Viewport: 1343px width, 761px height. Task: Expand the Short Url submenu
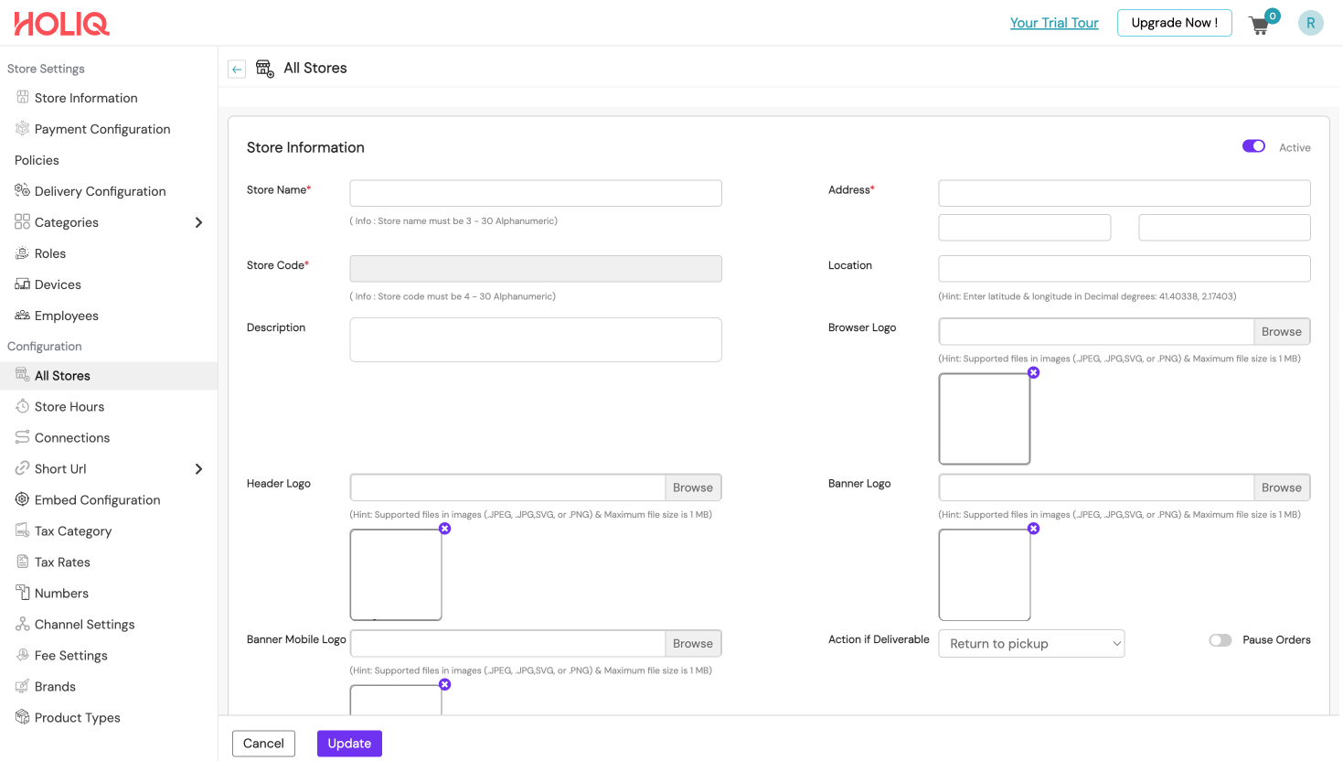pyautogui.click(x=198, y=469)
